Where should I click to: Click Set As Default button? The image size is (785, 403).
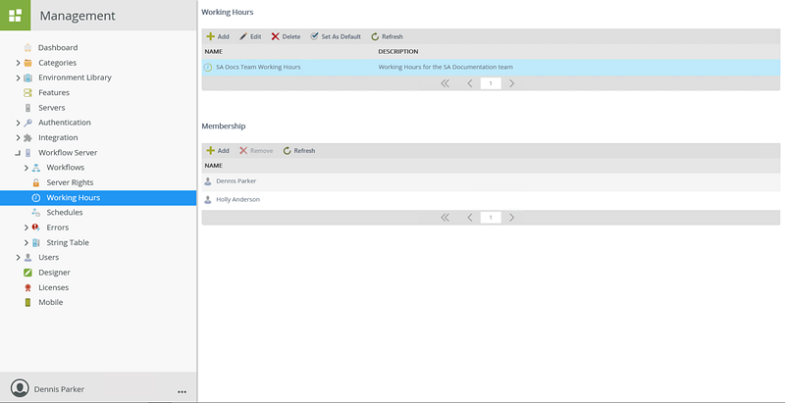(336, 36)
